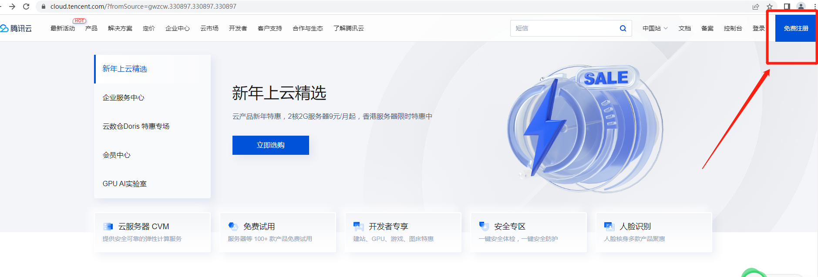This screenshot has height=277, width=818.
Task: Open the 产品 menu
Action: 91,28
